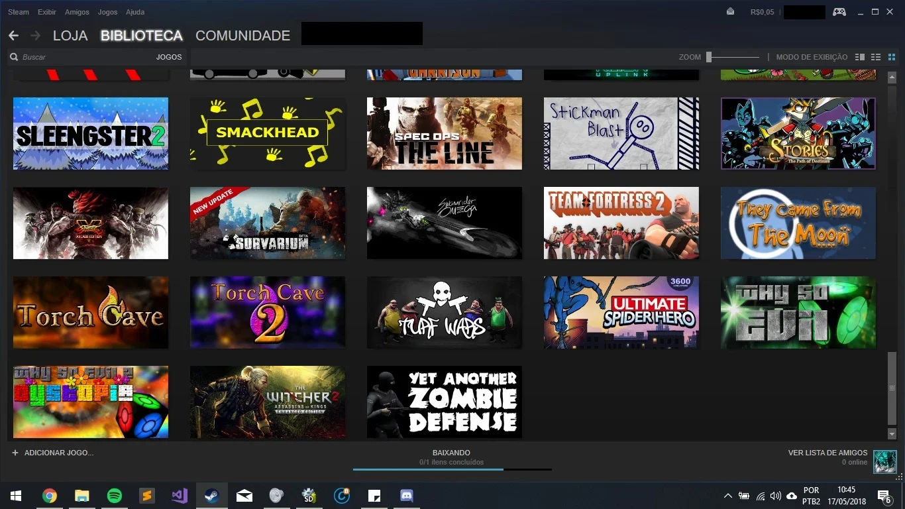This screenshot has width=905, height=509.
Task: Open the JOGOS filter dropdown
Action: (169, 57)
